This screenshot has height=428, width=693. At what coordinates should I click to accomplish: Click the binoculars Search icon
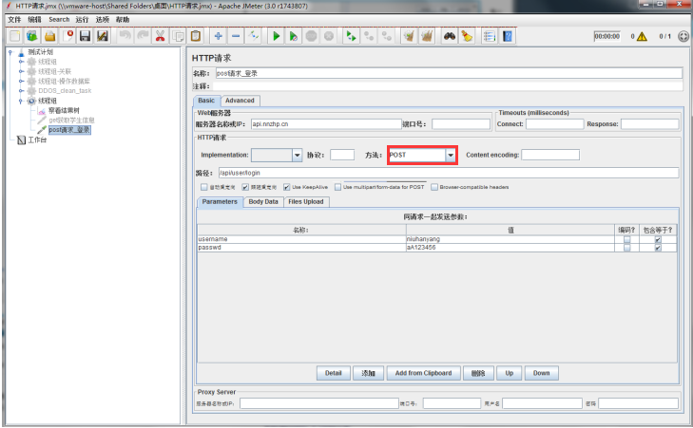tap(450, 36)
